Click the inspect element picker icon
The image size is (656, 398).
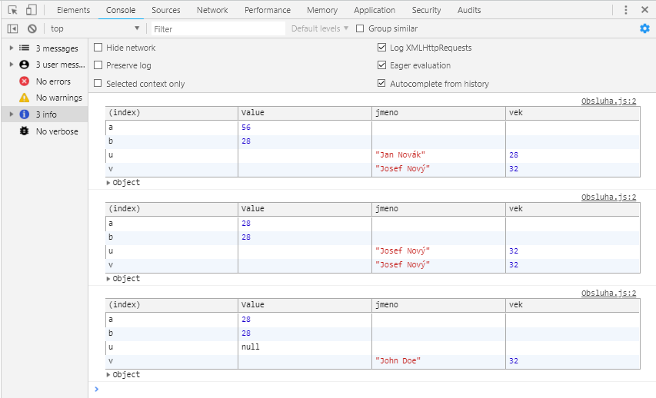[x=13, y=10]
